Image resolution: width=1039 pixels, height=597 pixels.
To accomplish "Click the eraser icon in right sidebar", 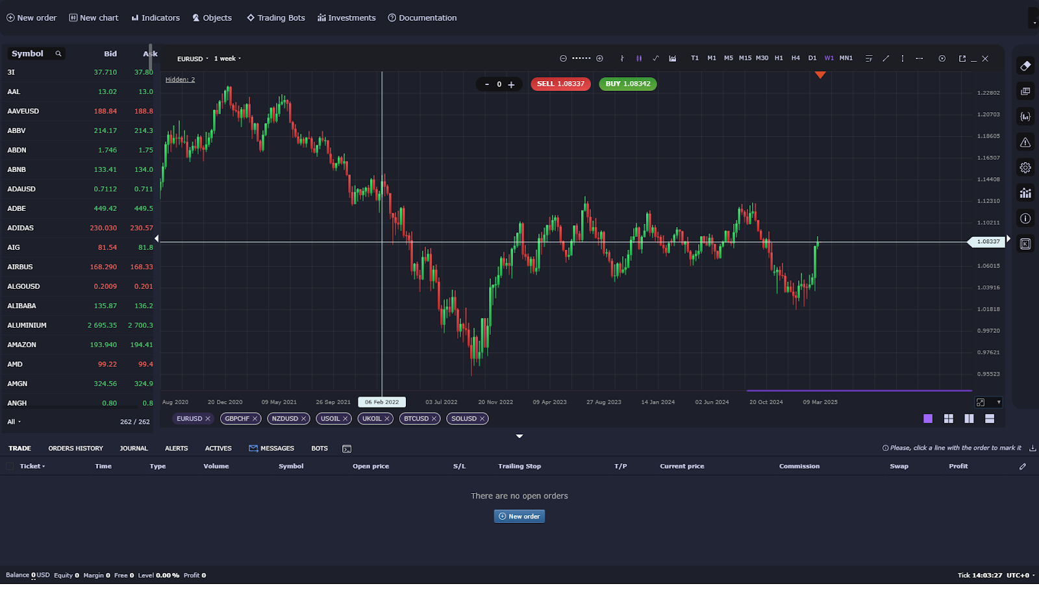I will 1025,66.
